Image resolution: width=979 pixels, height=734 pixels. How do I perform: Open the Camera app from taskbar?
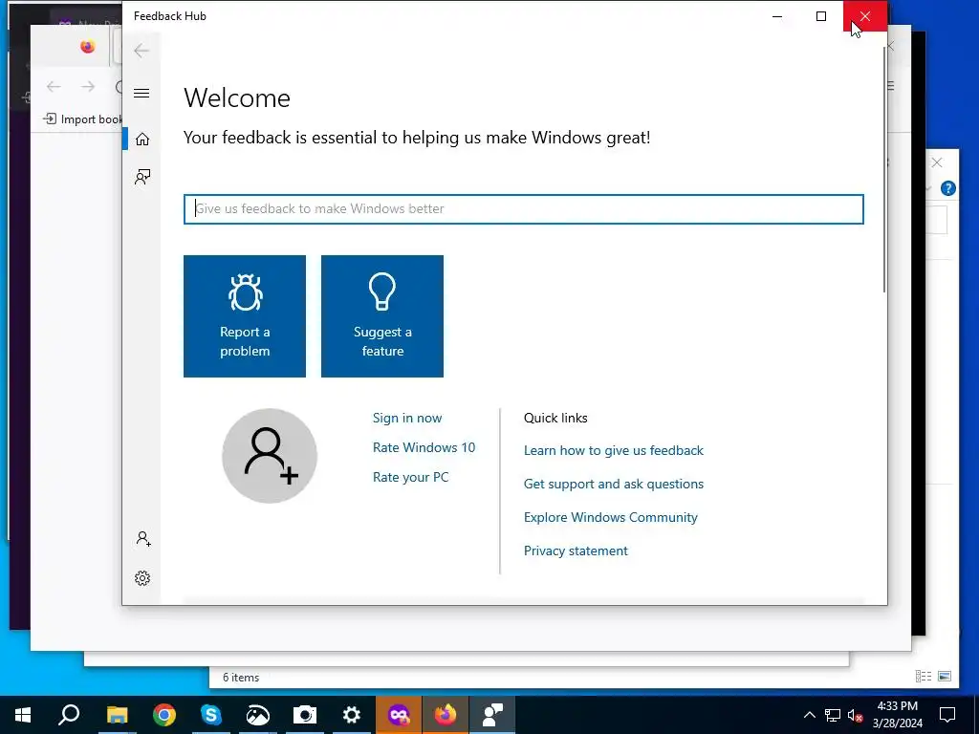[x=305, y=715]
